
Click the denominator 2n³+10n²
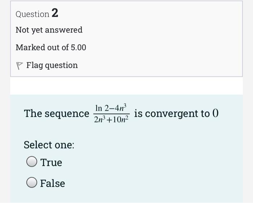112,120
